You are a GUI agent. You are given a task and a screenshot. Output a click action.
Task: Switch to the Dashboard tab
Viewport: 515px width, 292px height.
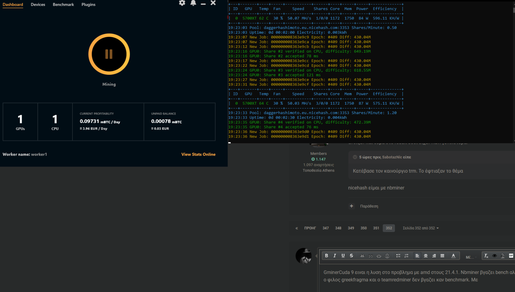coord(13,4)
